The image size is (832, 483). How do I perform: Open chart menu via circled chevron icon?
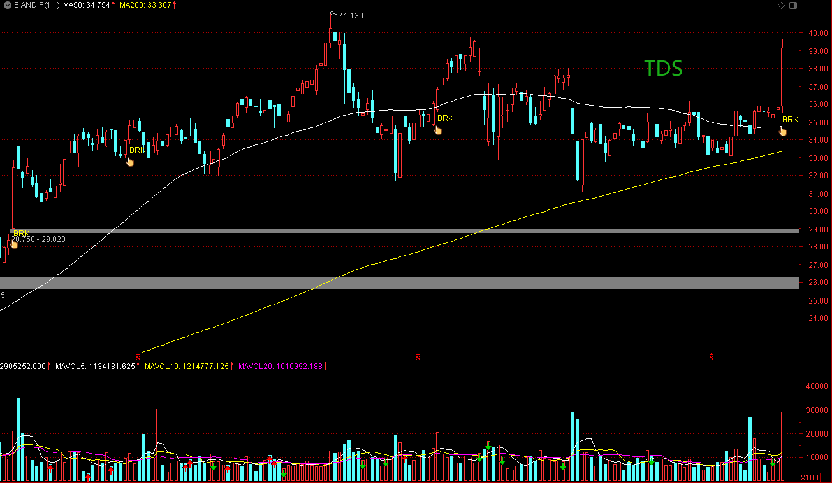pos(8,4)
